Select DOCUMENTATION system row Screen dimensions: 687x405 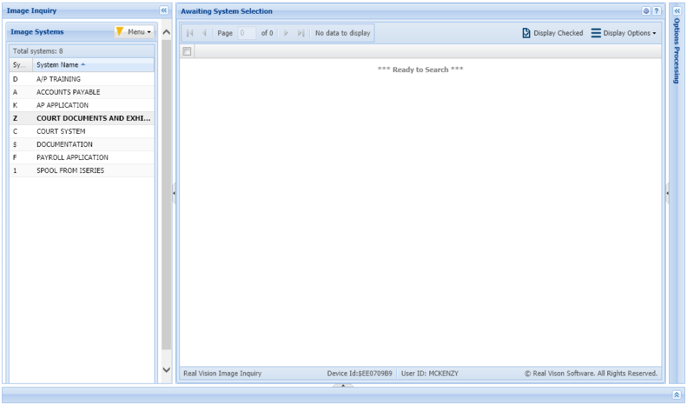tap(82, 144)
